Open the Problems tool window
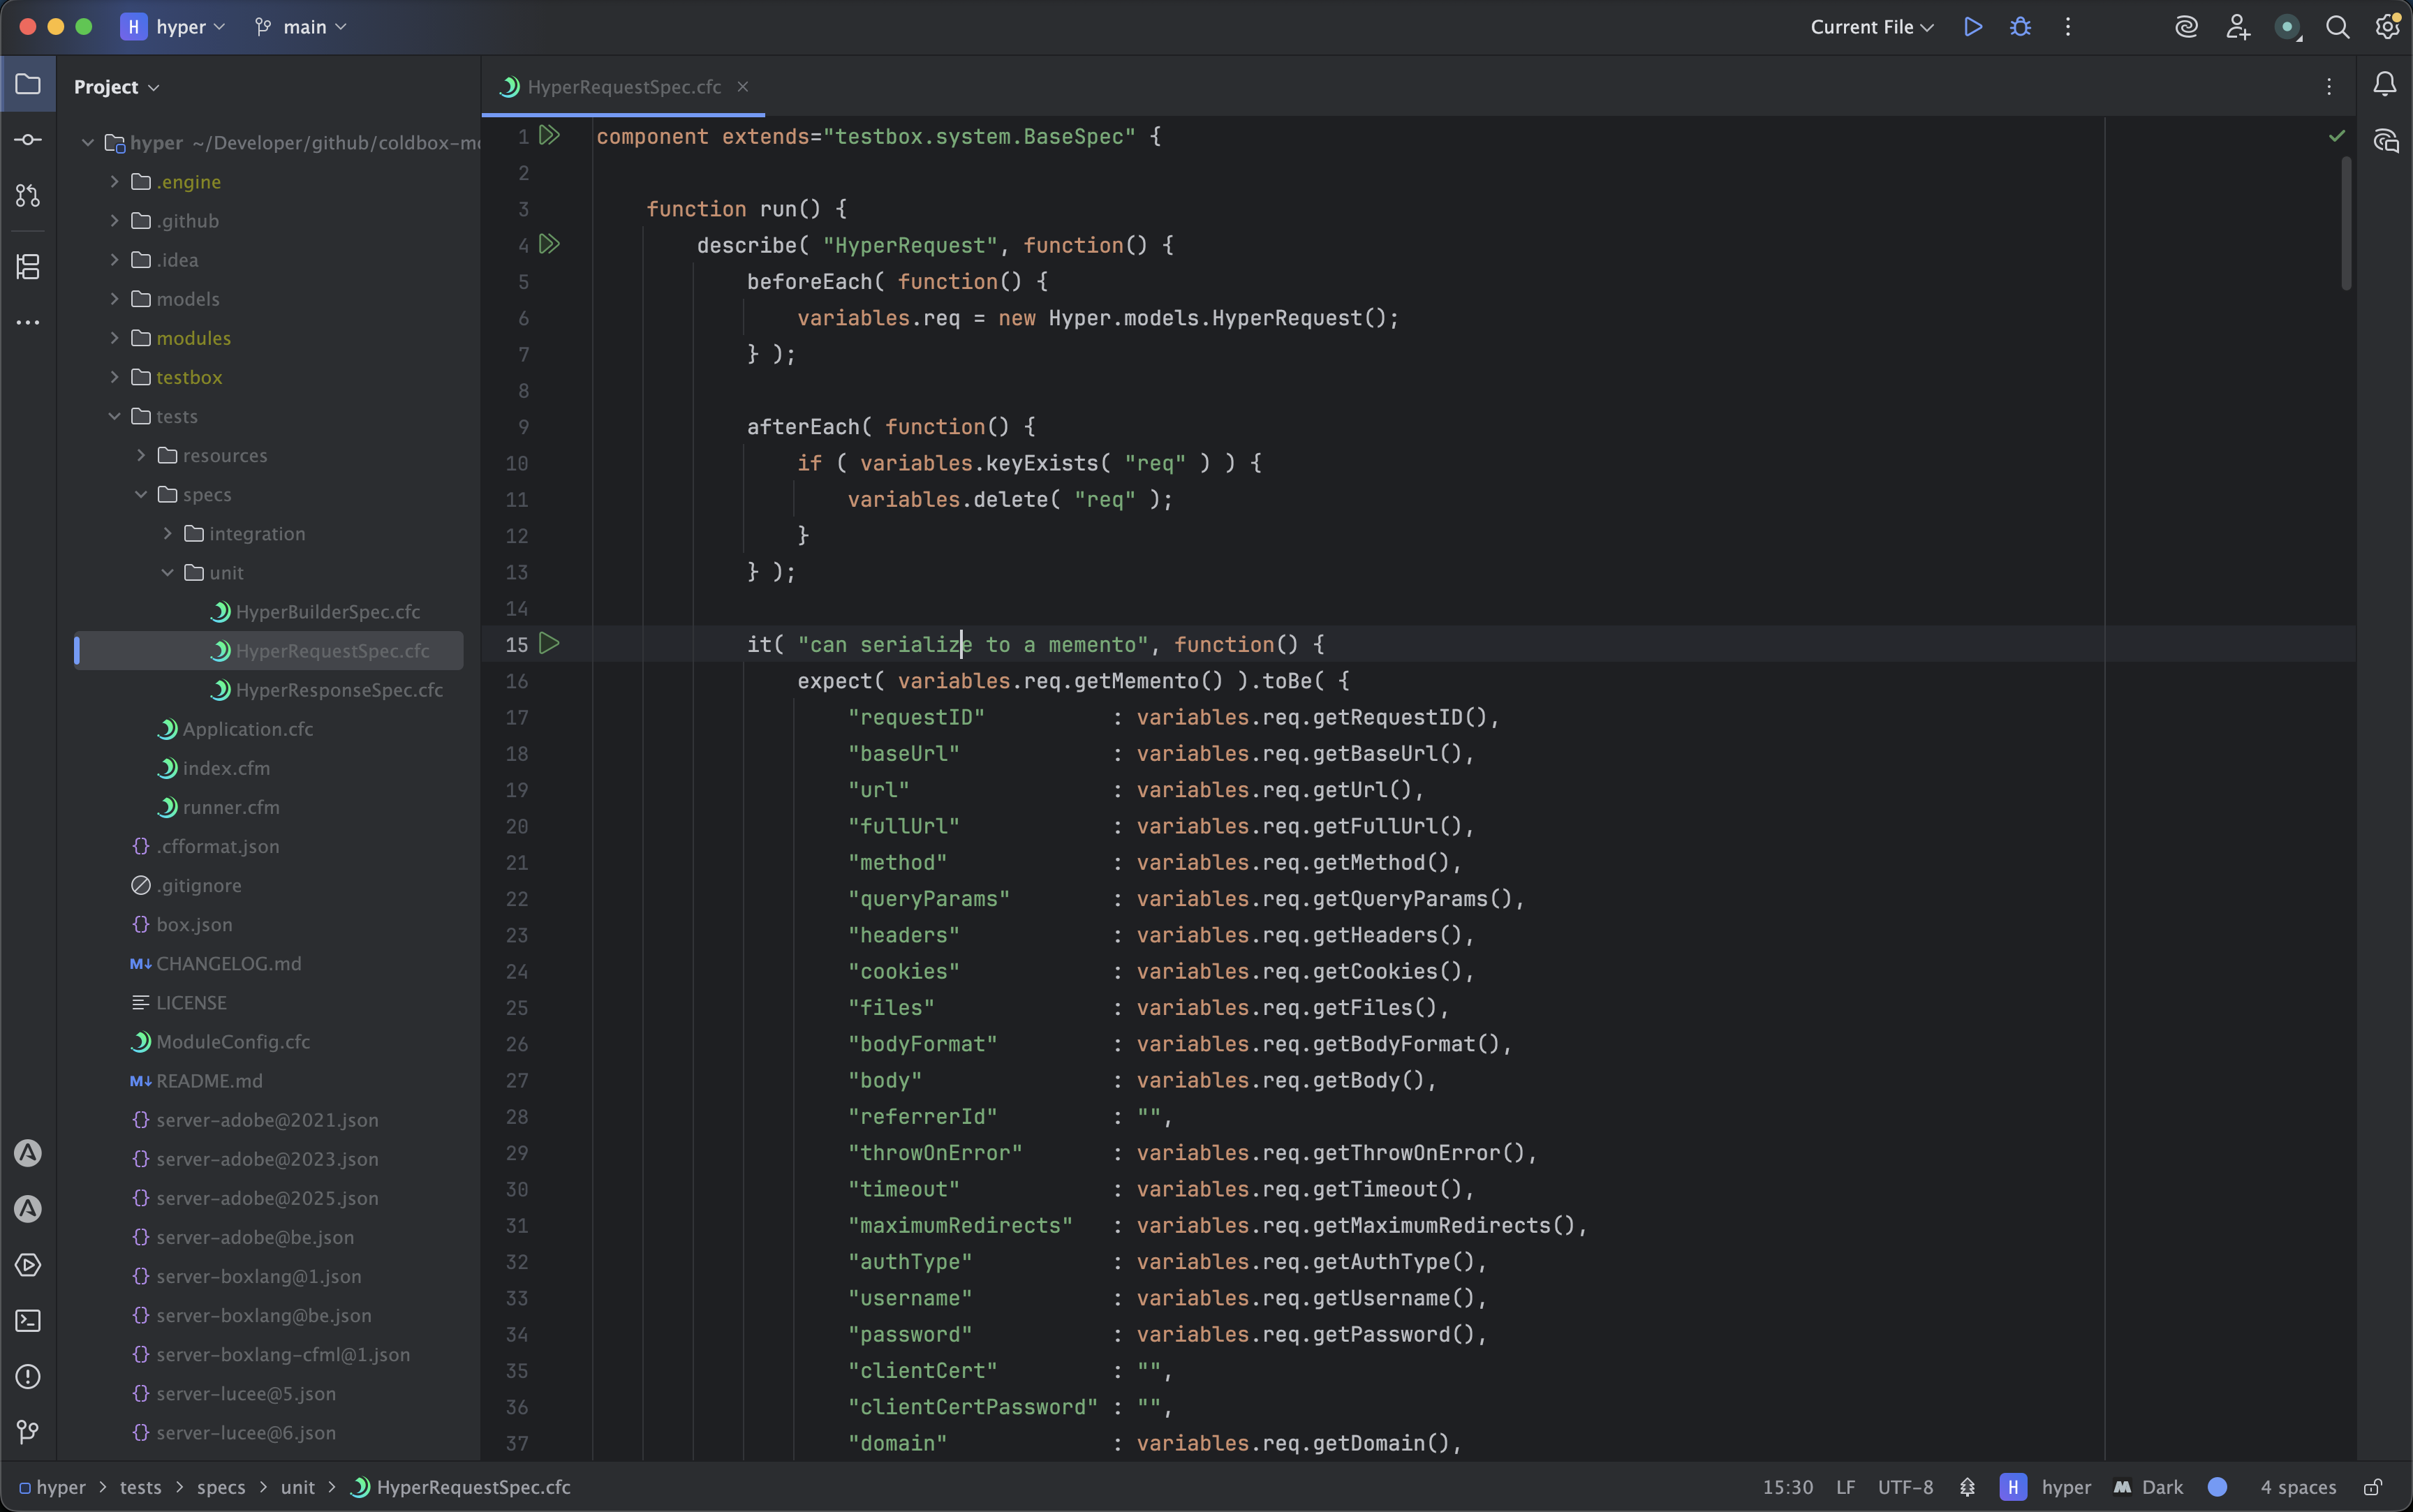 coord(28,1377)
